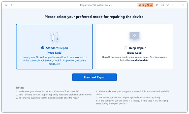The width and height of the screenshot is (189, 114).
Task: Click the Deep Repair monitor icon
Action: click(x=135, y=37)
